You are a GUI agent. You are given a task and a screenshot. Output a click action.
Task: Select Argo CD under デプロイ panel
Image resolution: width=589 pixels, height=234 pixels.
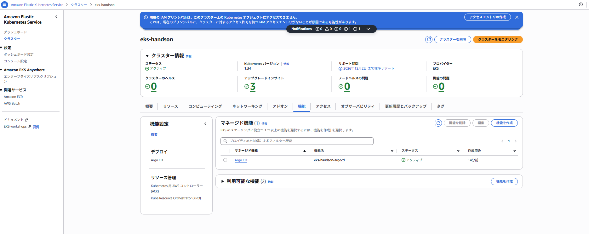pos(157,160)
